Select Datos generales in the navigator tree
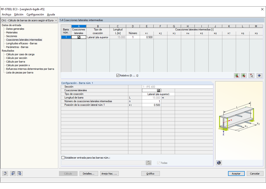This screenshot has height=189, width=266. click(x=15, y=29)
